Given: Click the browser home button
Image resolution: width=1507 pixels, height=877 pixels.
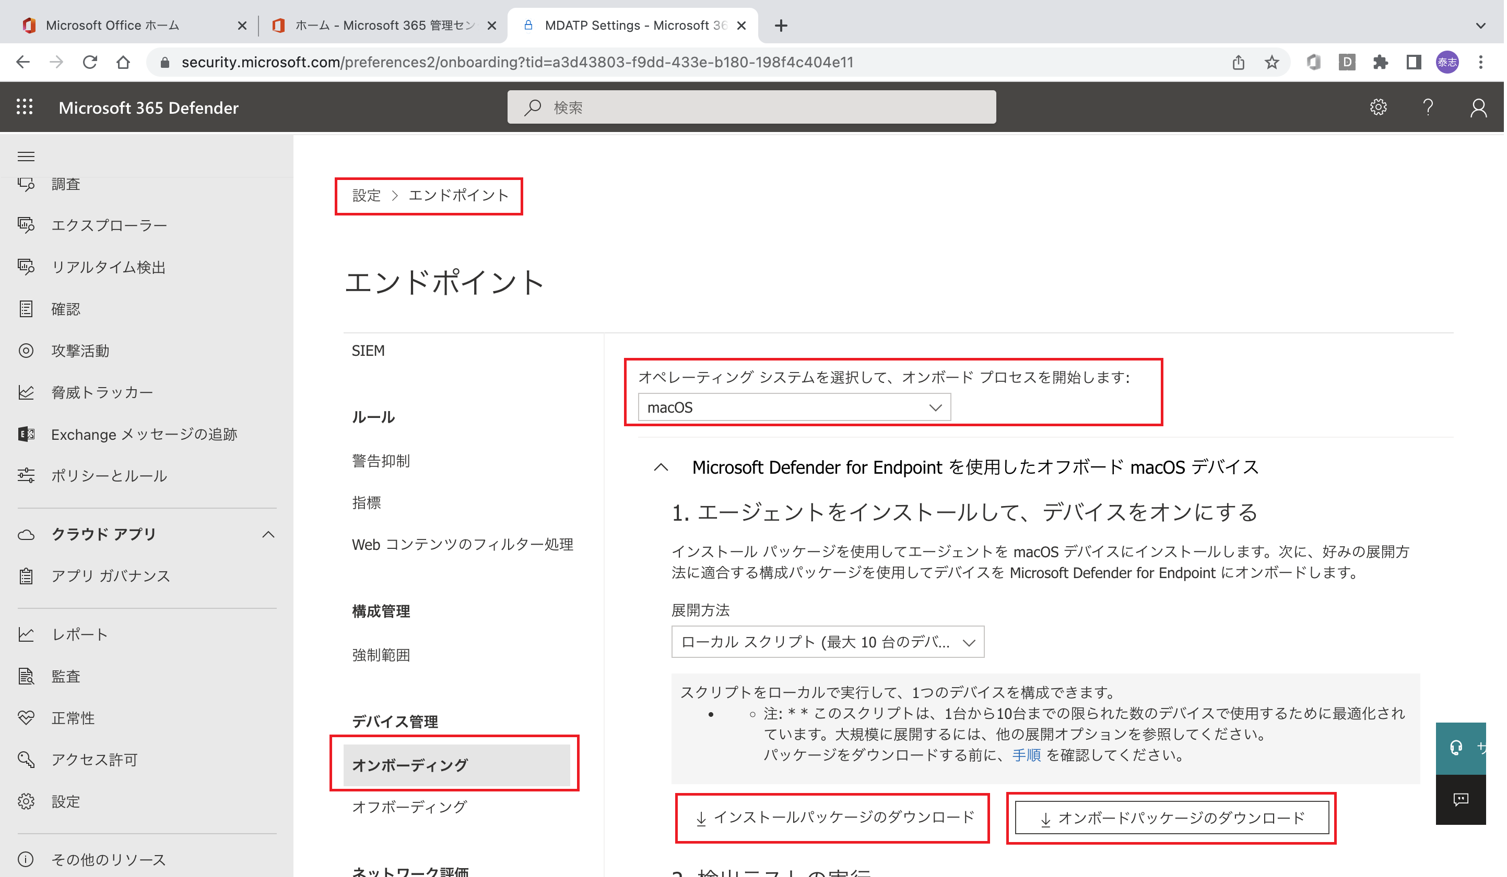Looking at the screenshot, I should coord(124,62).
